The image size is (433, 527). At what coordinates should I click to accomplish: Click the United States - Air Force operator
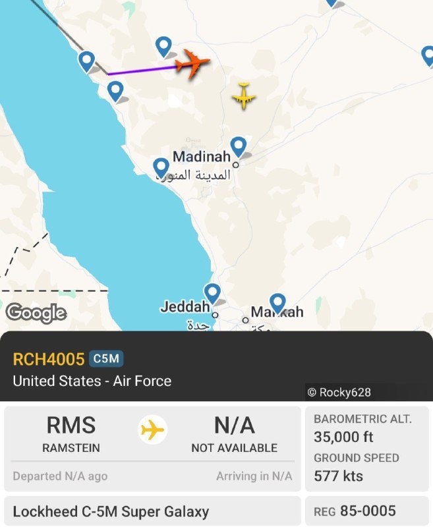[92, 381]
